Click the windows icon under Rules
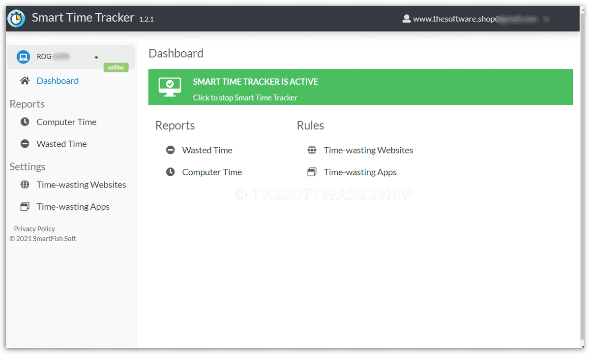The image size is (590, 354). tap(312, 172)
